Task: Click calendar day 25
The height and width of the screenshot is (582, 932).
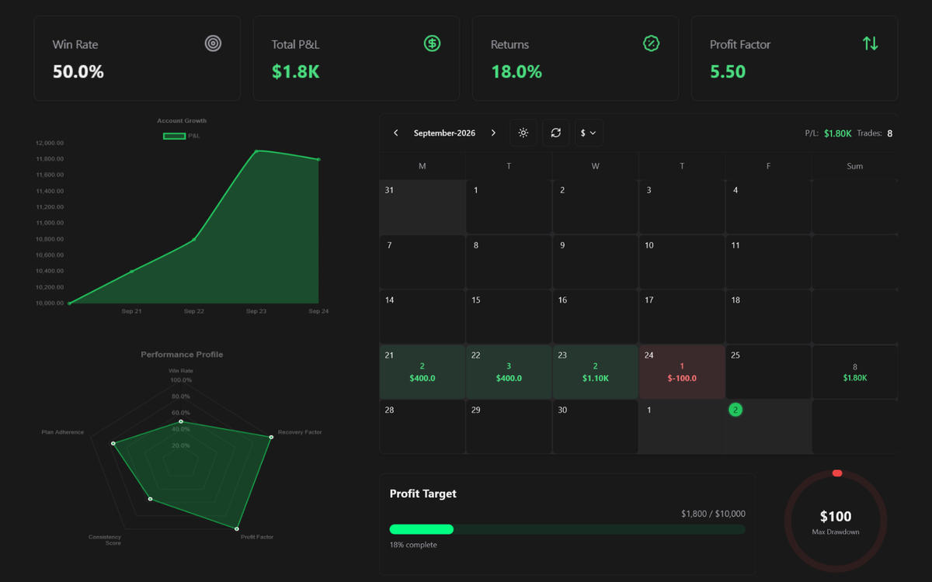Action: [768, 372]
